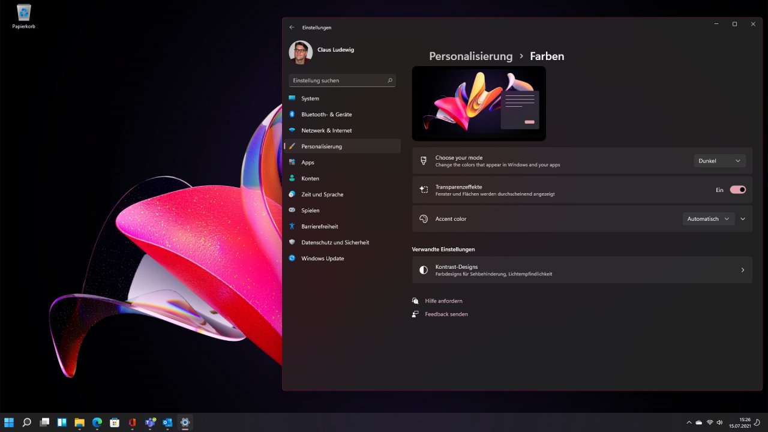768x432 pixels.
Task: Go to Netzwerk & Internet settings
Action: click(344, 130)
